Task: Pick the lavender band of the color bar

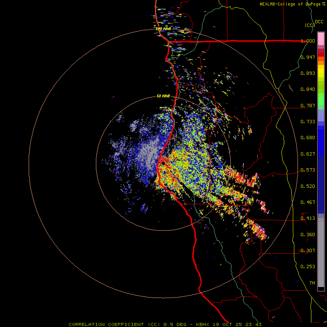Action: click(321, 115)
